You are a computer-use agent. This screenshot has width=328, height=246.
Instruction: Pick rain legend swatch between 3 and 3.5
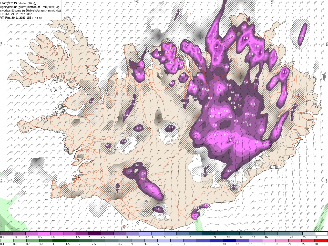[x=112, y=241]
